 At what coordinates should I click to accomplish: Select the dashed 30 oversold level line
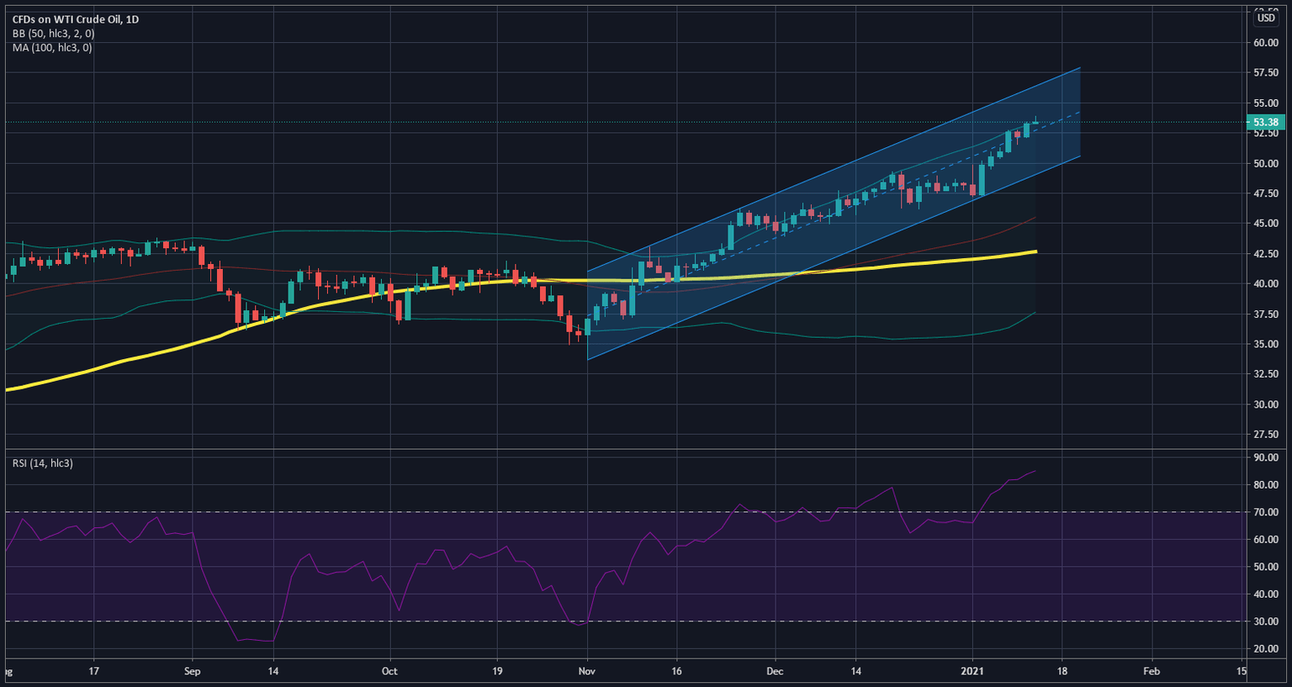(336, 620)
